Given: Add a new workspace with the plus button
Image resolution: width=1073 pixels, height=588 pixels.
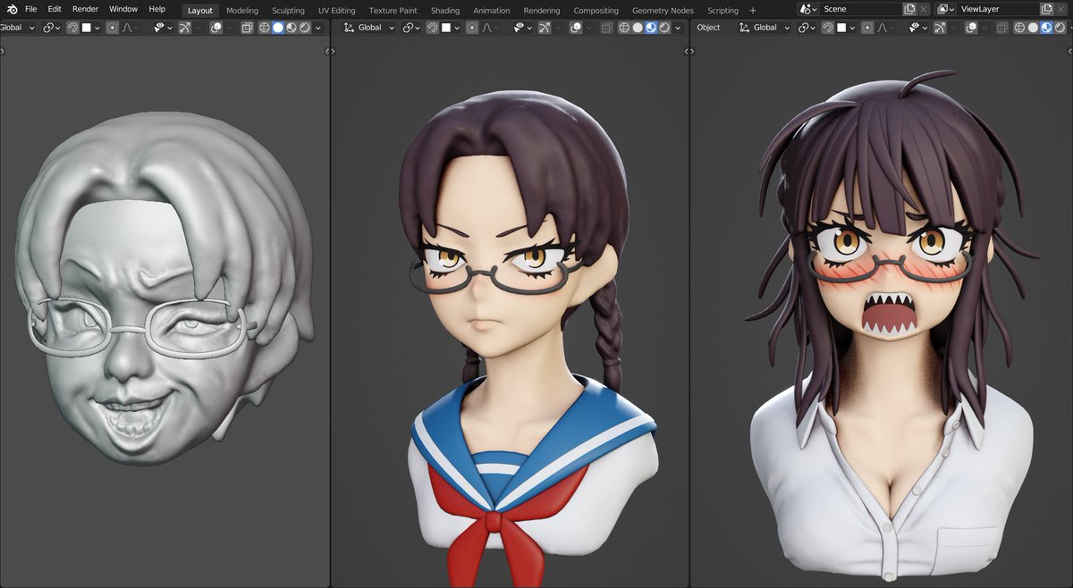Looking at the screenshot, I should [x=752, y=11].
